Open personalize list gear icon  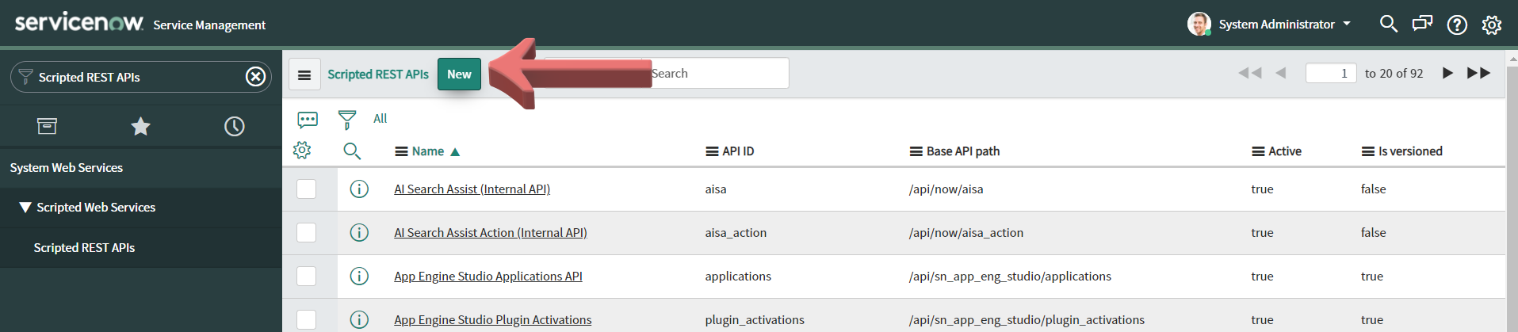click(x=302, y=151)
